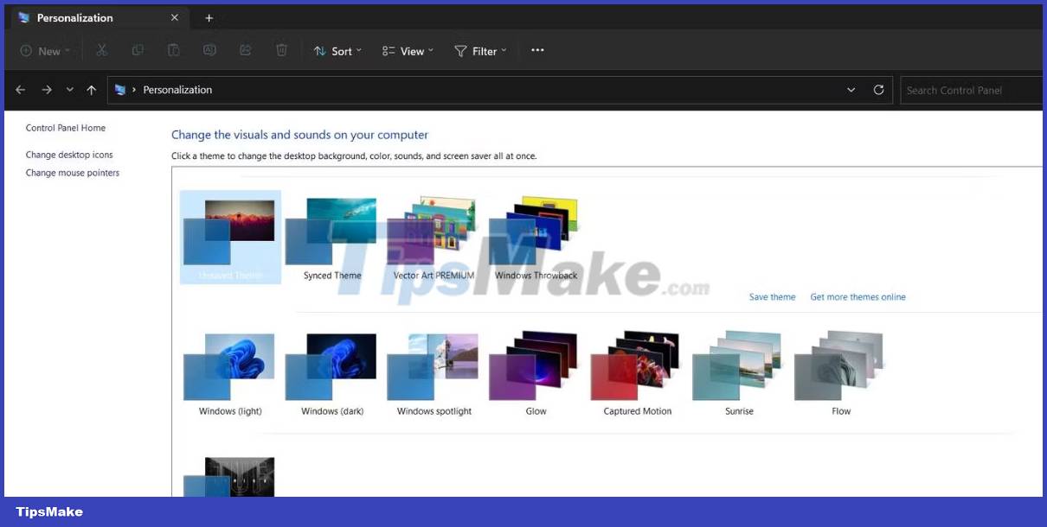
Task: Click the Save theme link
Action: click(772, 296)
